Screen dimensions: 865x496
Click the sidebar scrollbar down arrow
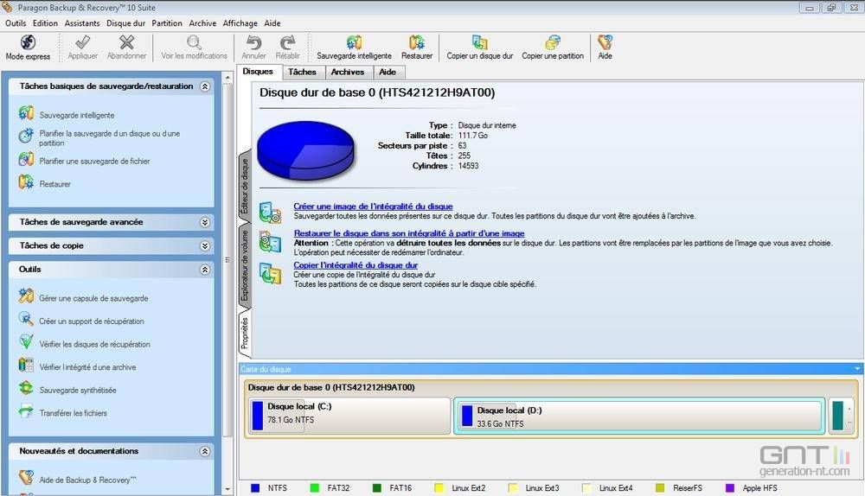pos(227,489)
